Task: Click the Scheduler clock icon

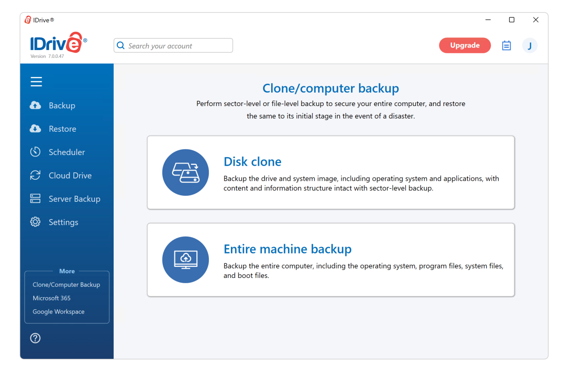Action: [x=35, y=152]
